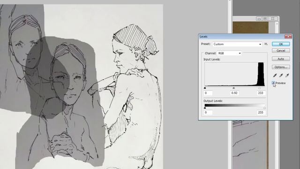The width and height of the screenshot is (300, 169).
Task: Click the output white slider handle
Action: (x=264, y=108)
